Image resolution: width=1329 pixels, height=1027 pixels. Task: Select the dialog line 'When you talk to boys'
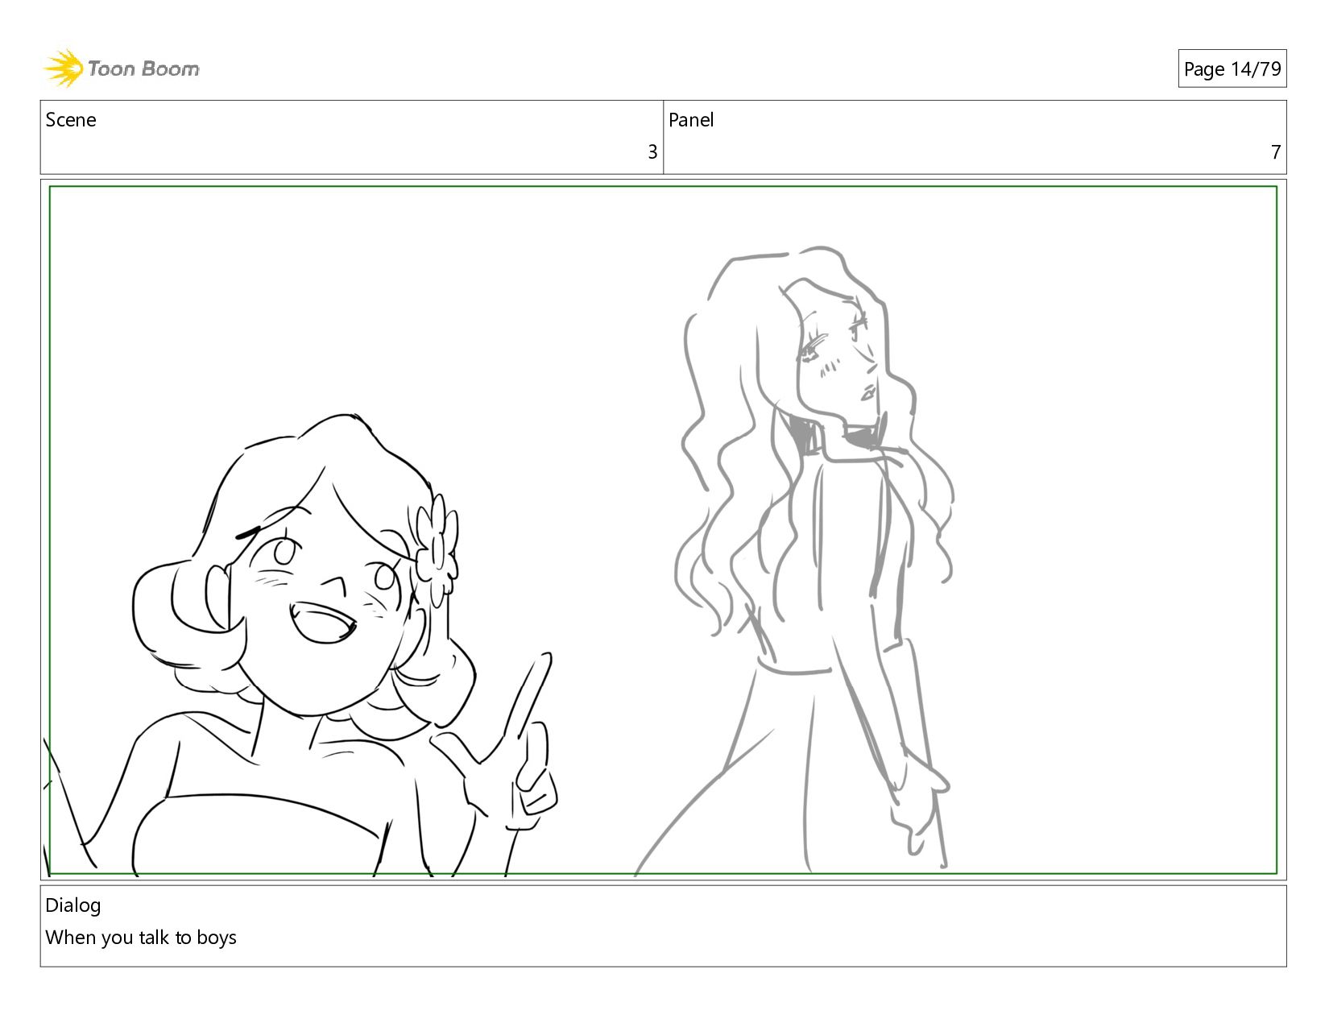(x=141, y=938)
